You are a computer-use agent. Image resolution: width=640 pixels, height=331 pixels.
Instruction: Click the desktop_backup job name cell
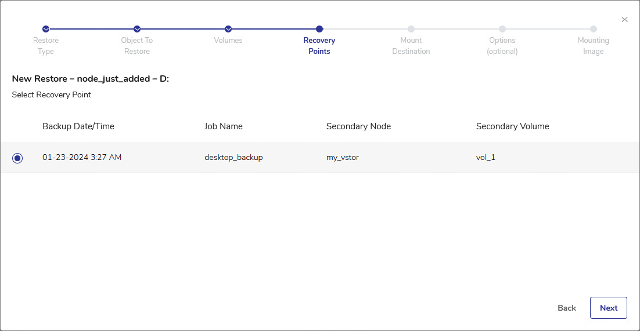233,157
